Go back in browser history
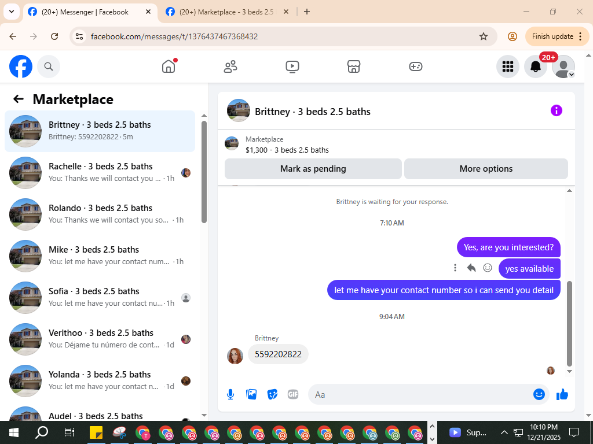Image resolution: width=593 pixels, height=444 pixels. click(13, 36)
